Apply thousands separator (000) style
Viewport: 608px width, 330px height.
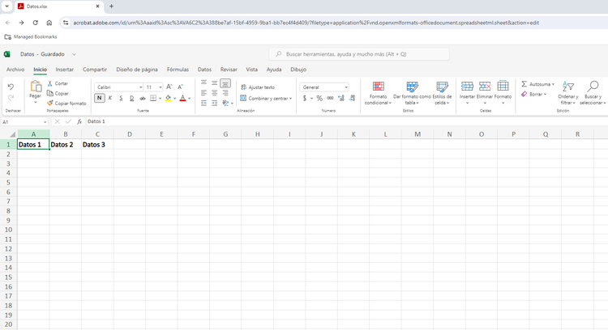coord(331,98)
